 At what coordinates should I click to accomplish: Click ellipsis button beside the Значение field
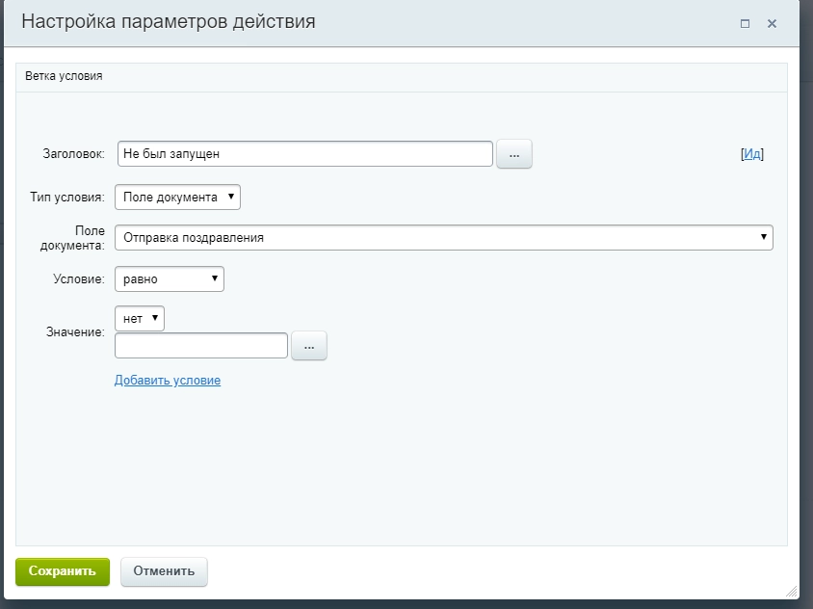[x=311, y=345]
